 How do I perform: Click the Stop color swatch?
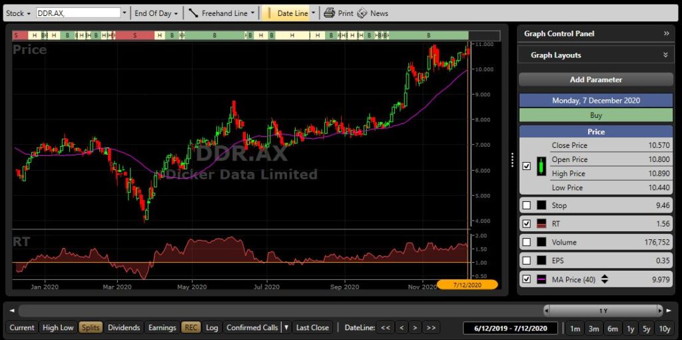click(x=541, y=205)
